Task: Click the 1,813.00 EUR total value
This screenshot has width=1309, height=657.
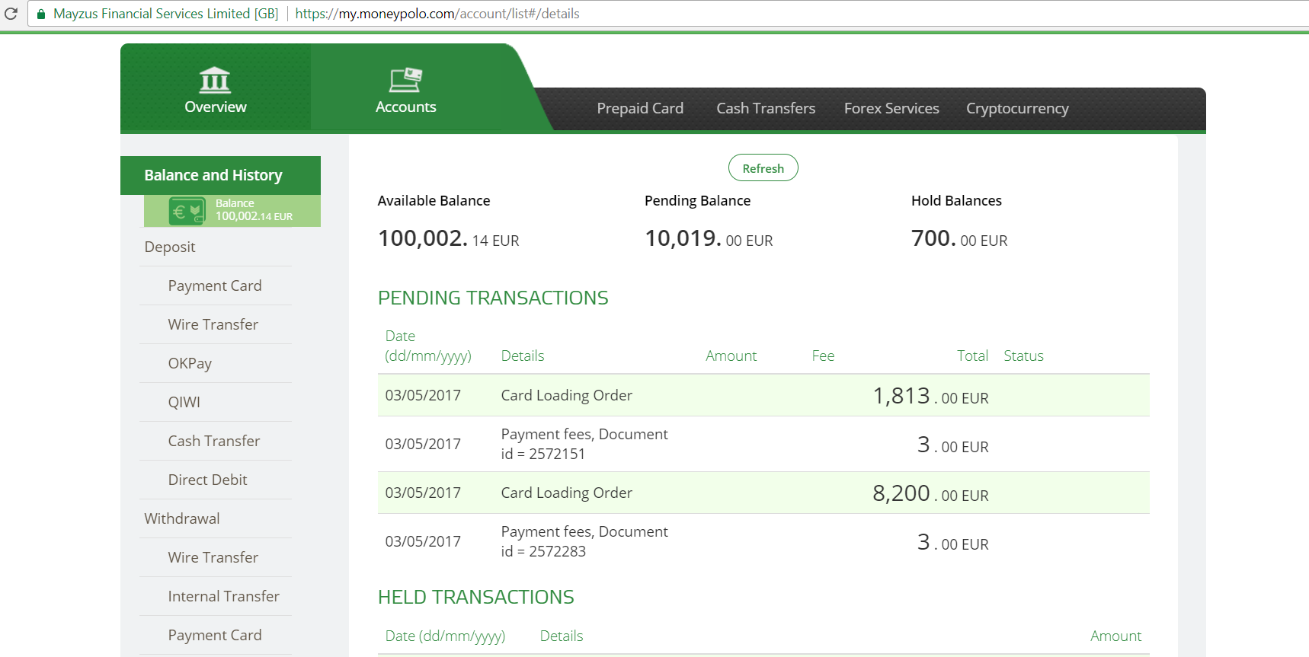Action: click(x=930, y=396)
